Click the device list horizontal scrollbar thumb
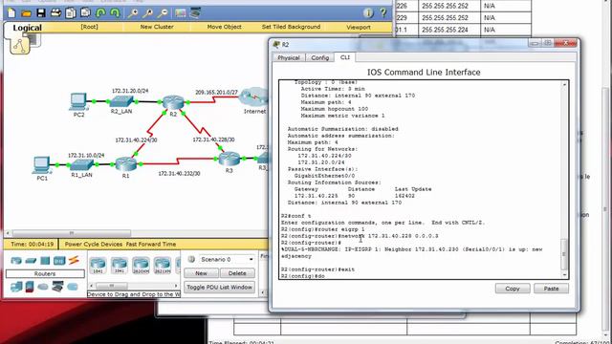 tap(111, 286)
